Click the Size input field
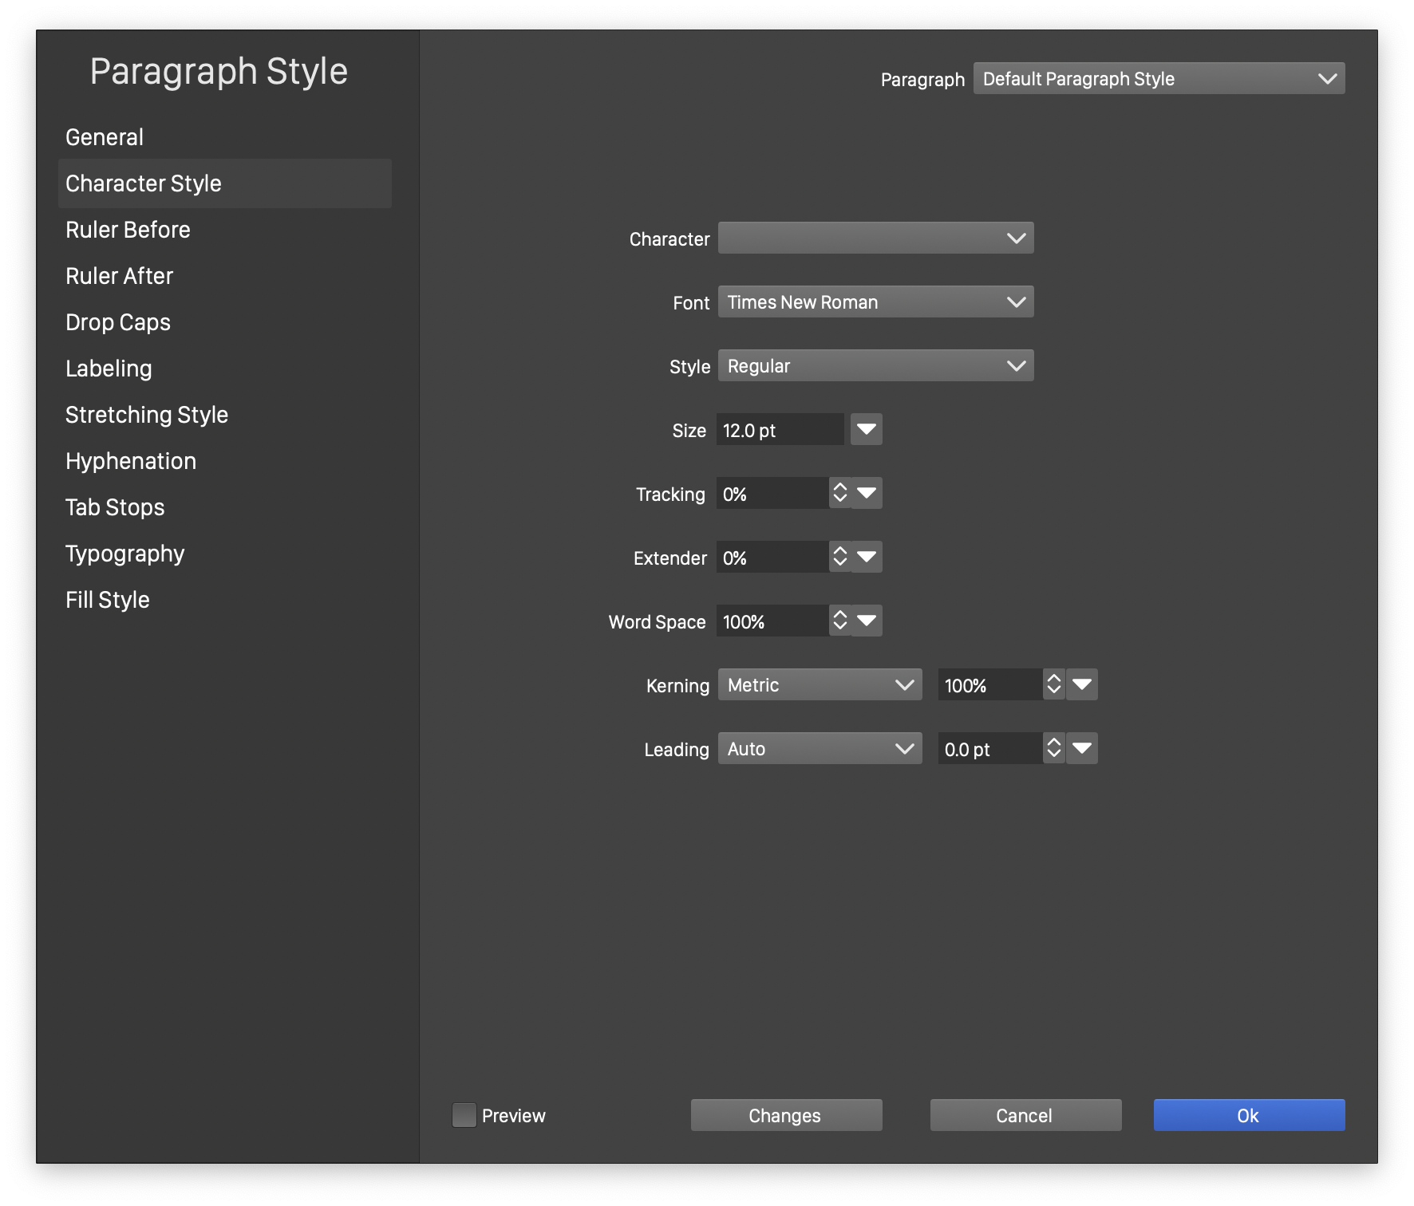1414x1206 pixels. pos(780,430)
